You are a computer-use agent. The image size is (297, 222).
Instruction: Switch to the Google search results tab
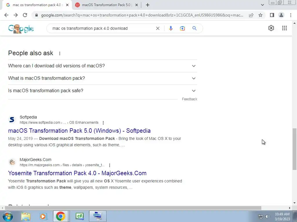click(37, 5)
